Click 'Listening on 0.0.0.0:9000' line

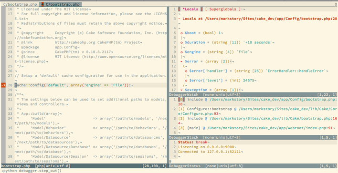pos(207,147)
